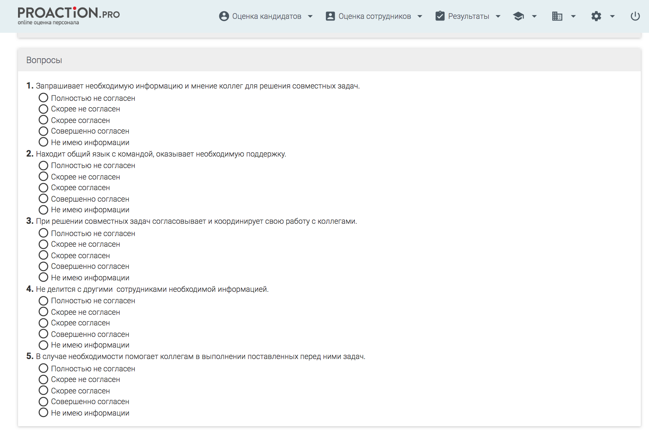649x432 pixels.
Task: Click question 5 text about helping colleagues
Action: coord(200,357)
